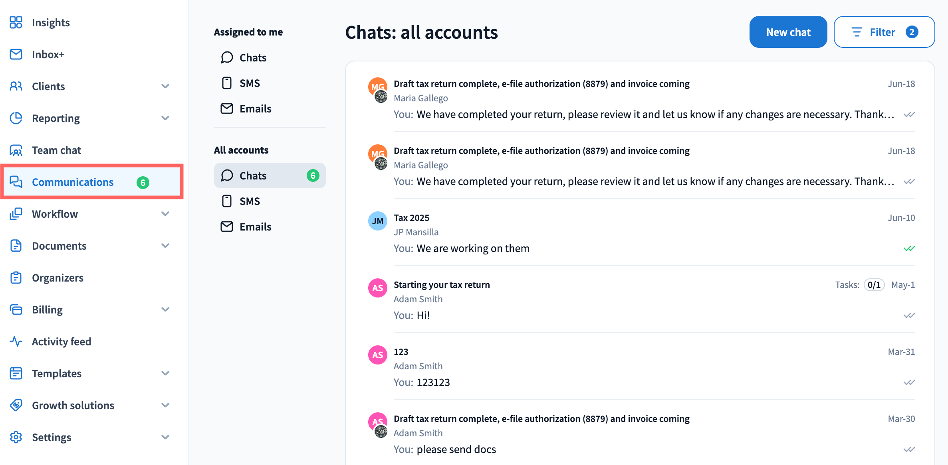Expand the Clients menu chevron

tap(165, 86)
